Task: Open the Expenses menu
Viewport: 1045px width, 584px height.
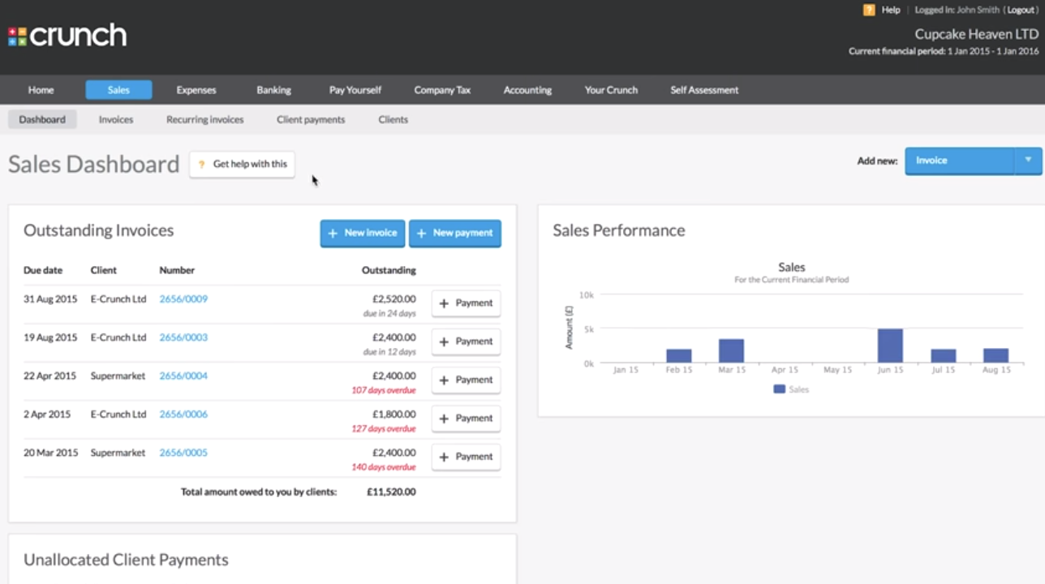Action: click(196, 90)
